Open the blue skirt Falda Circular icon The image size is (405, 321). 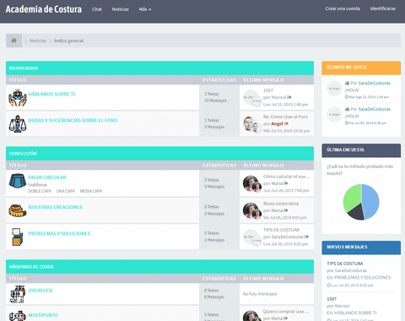tap(18, 181)
